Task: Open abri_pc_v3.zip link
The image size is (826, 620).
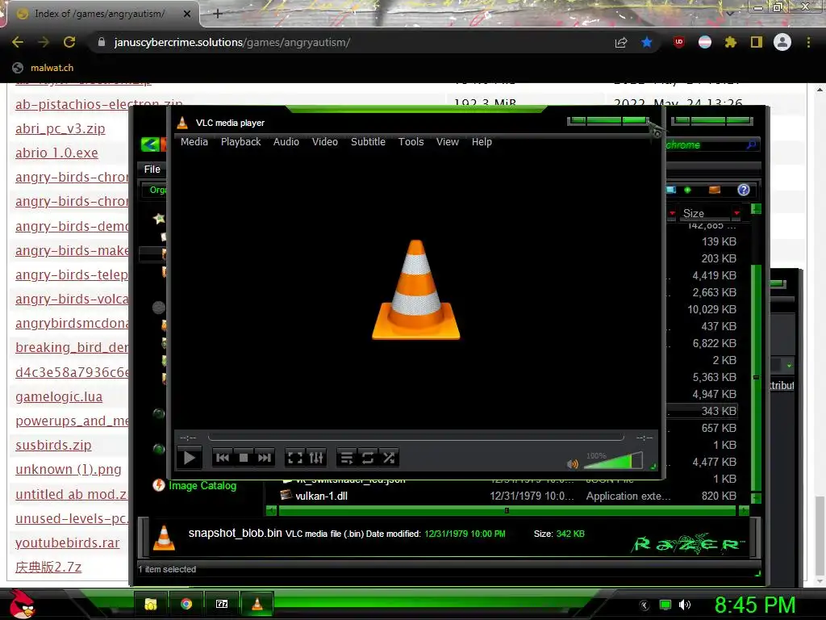Action: pyautogui.click(x=60, y=128)
